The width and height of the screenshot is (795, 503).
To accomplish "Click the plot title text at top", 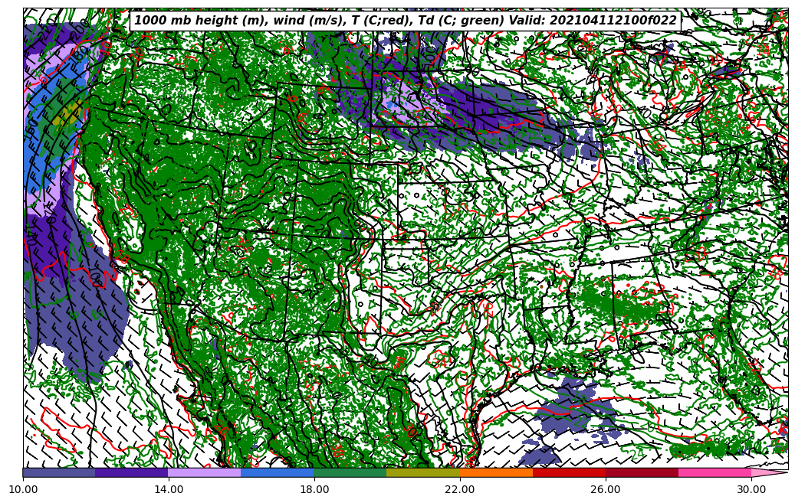I will pos(405,21).
